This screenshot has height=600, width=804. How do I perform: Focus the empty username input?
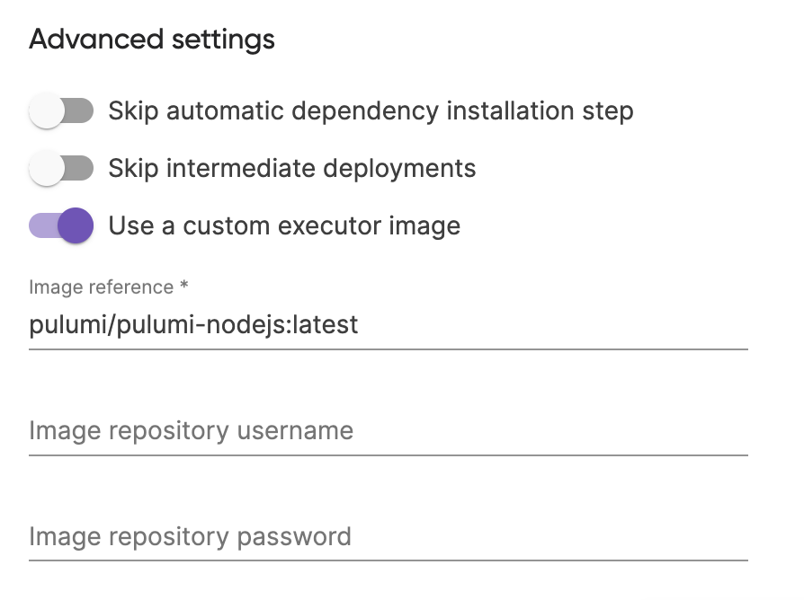point(360,431)
